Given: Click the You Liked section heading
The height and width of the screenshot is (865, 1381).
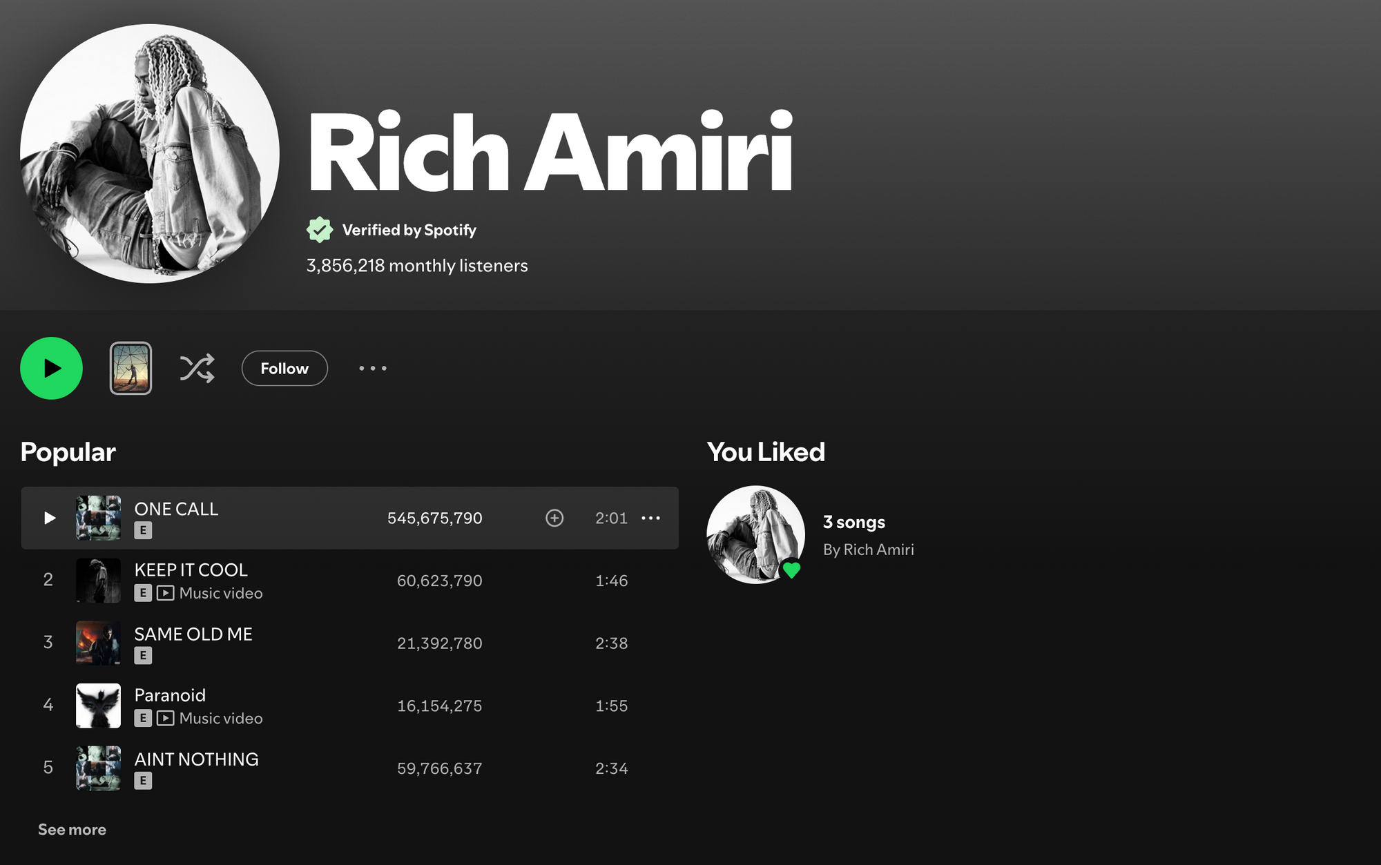Looking at the screenshot, I should [x=766, y=452].
